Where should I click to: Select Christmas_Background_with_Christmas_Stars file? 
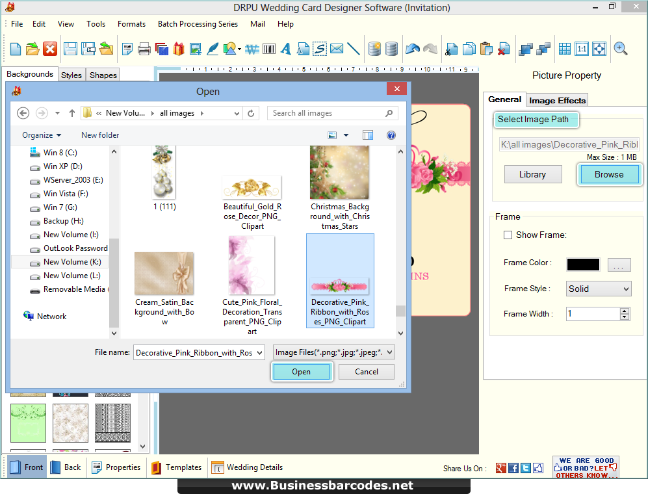tap(340, 188)
